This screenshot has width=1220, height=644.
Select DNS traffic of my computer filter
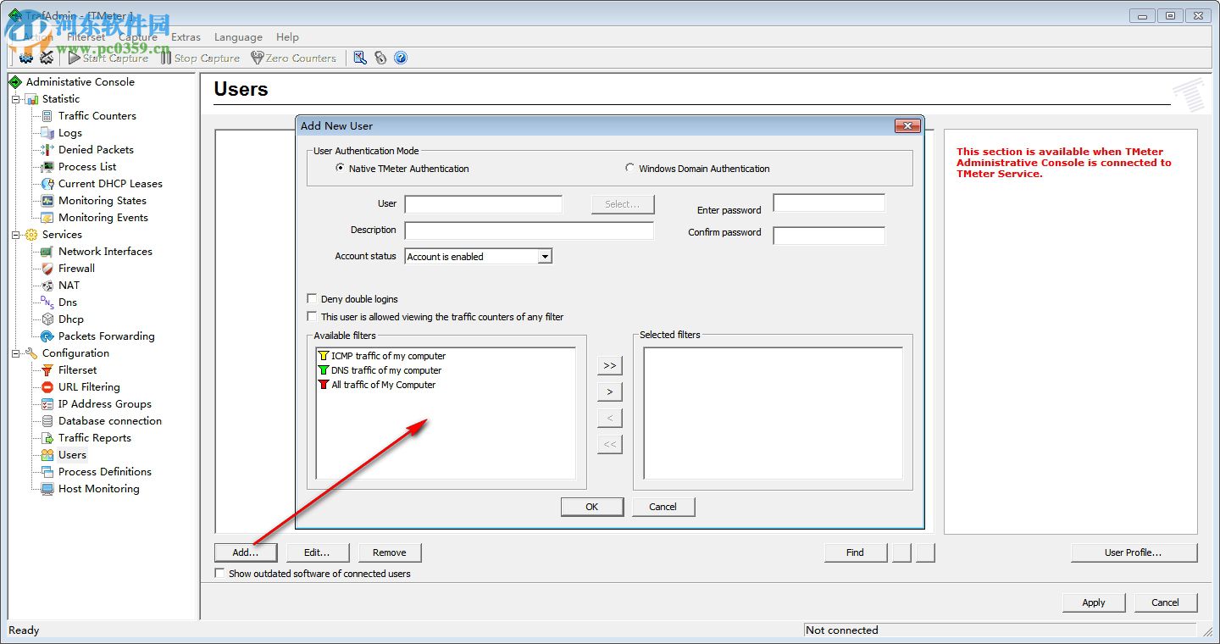386,370
